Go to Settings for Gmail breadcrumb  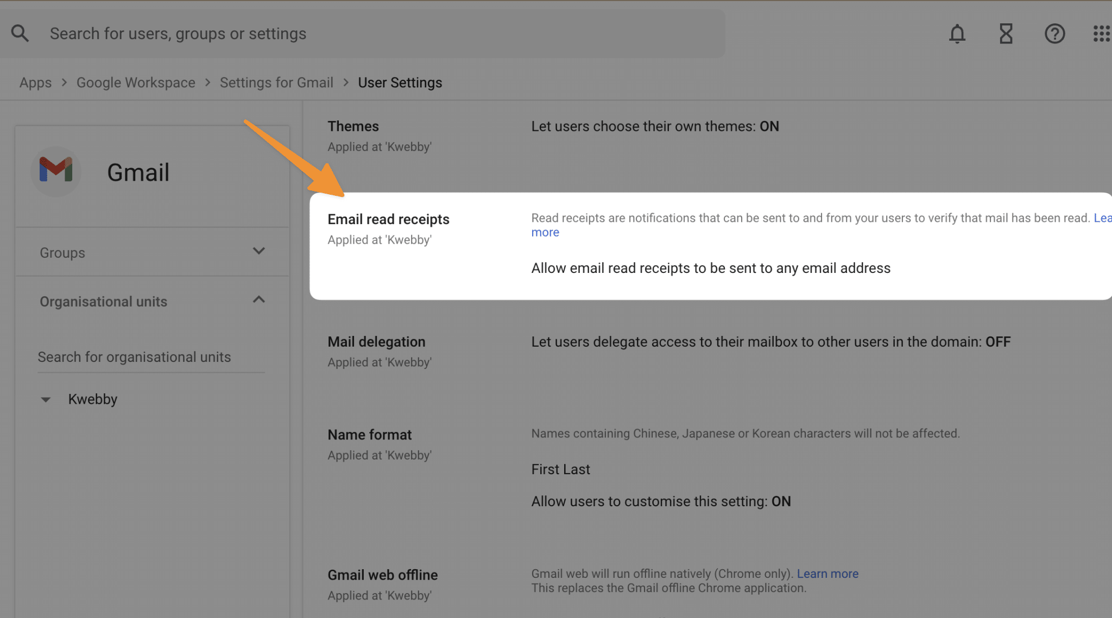[x=276, y=82]
